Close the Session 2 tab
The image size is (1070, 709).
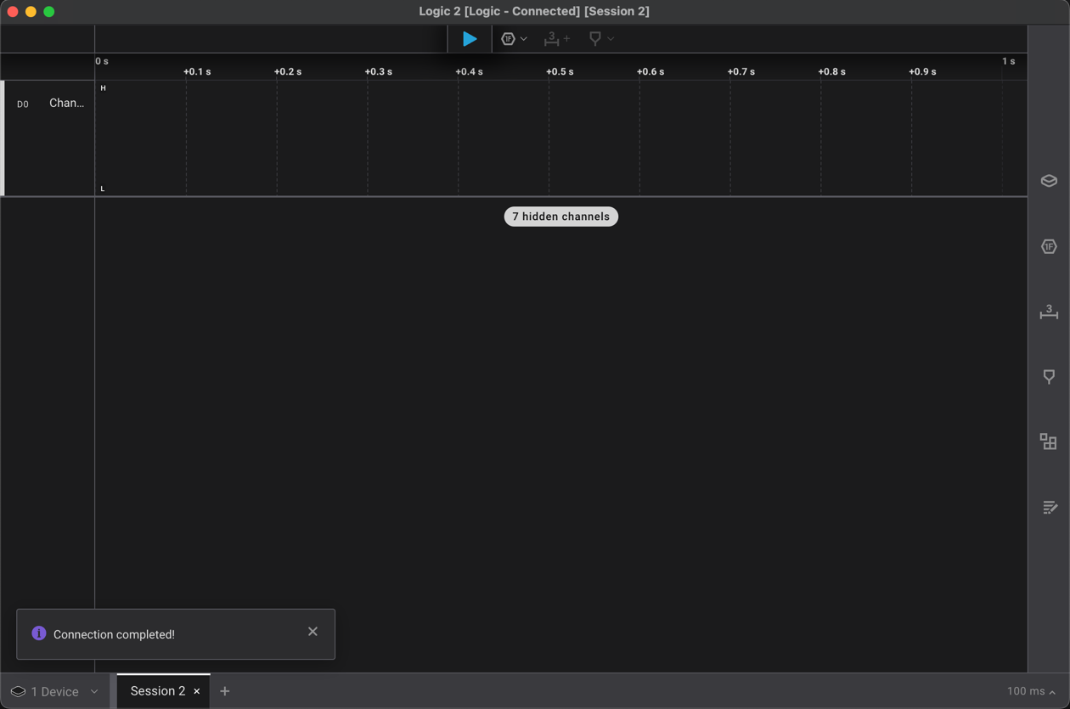(197, 692)
